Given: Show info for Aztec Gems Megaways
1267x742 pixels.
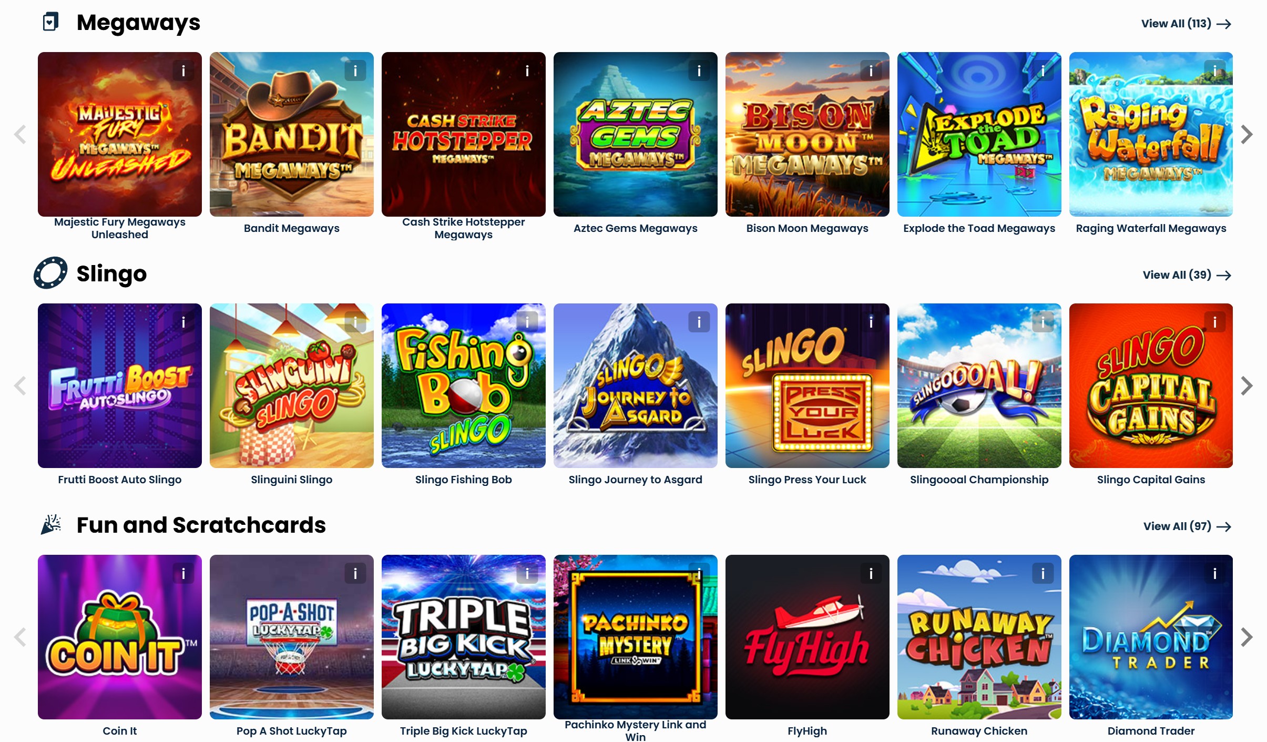Looking at the screenshot, I should click(x=699, y=70).
